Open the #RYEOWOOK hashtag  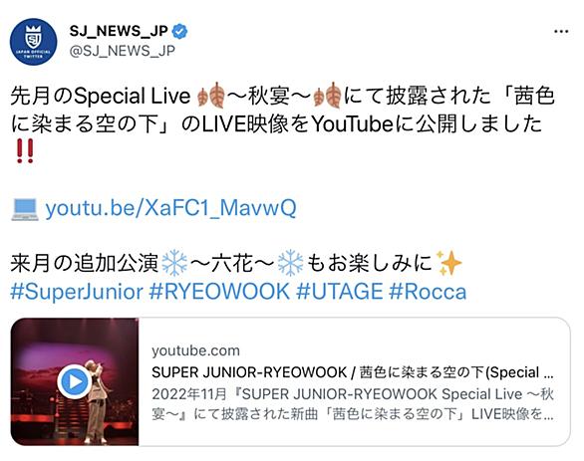click(x=219, y=292)
